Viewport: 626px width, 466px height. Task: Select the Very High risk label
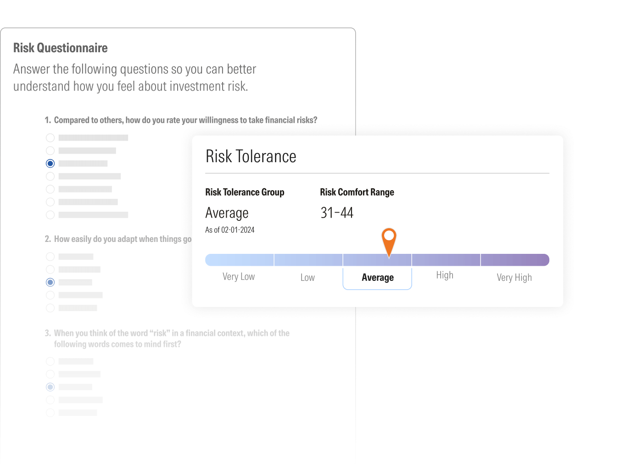(514, 278)
